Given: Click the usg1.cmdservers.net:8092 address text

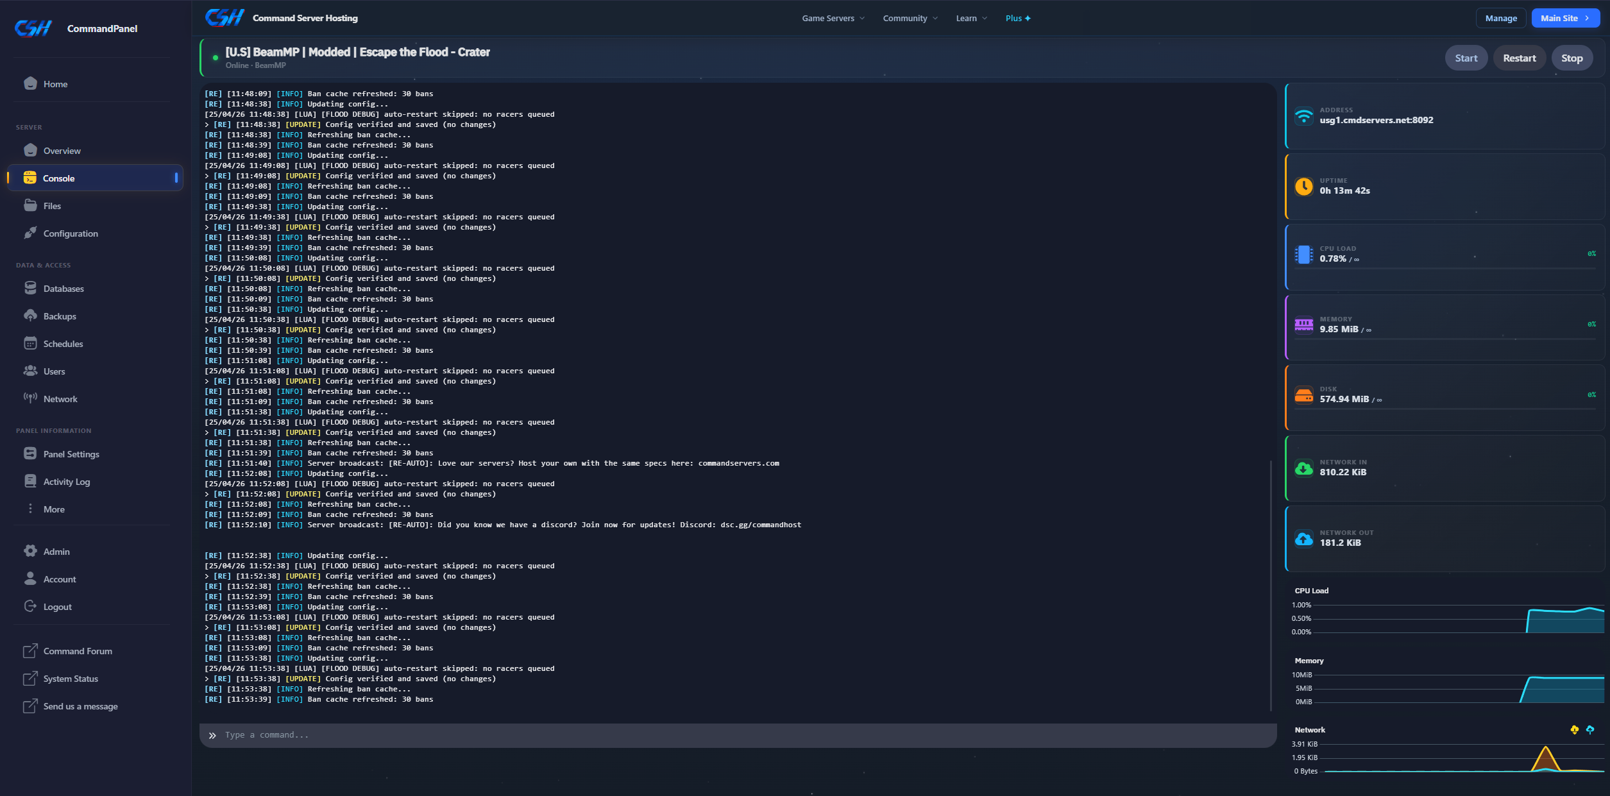Looking at the screenshot, I should point(1377,120).
